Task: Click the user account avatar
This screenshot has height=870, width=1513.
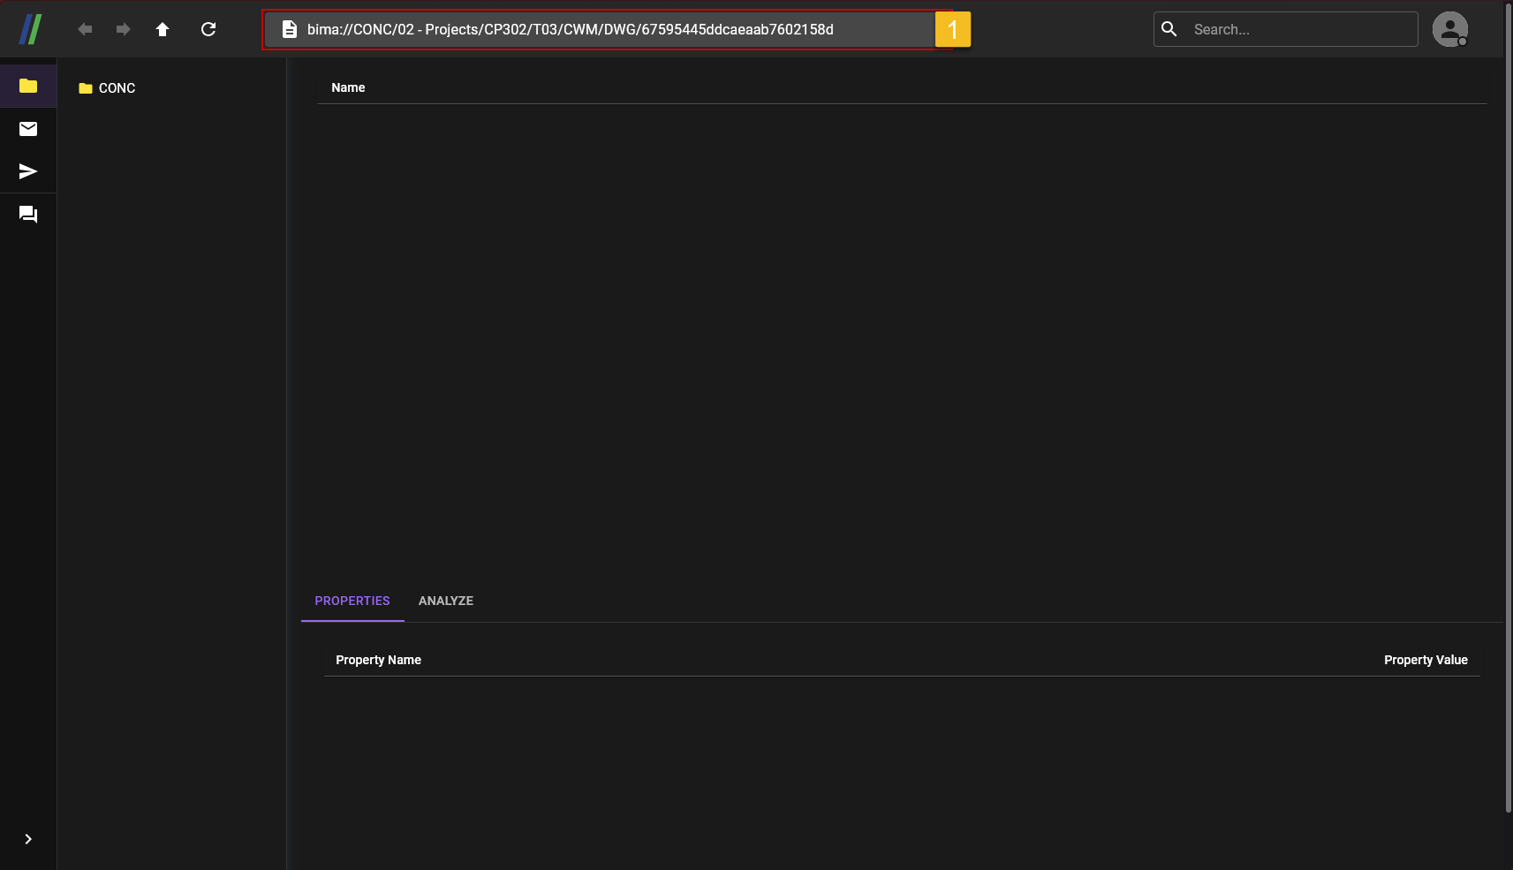Action: [1449, 29]
